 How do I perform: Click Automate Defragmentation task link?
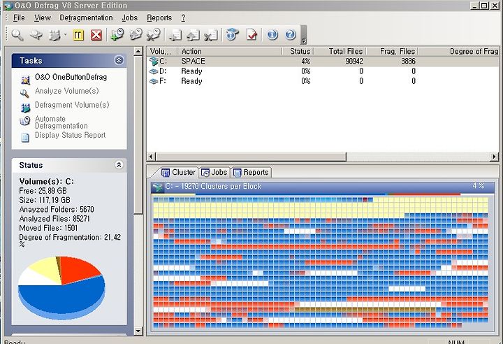(61, 122)
